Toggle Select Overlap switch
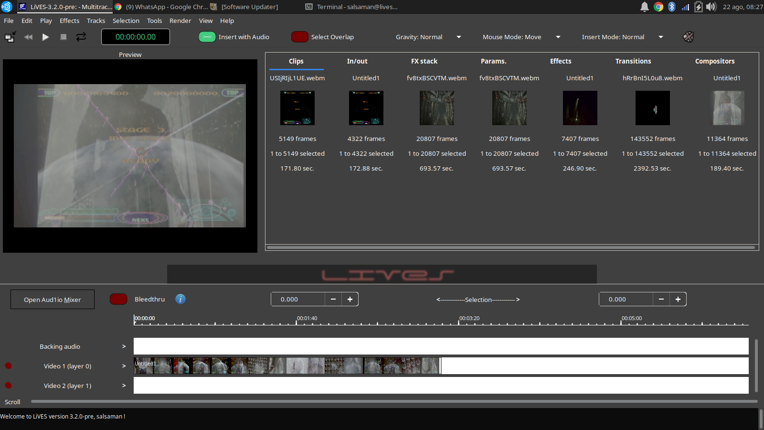764x430 pixels. (300, 37)
